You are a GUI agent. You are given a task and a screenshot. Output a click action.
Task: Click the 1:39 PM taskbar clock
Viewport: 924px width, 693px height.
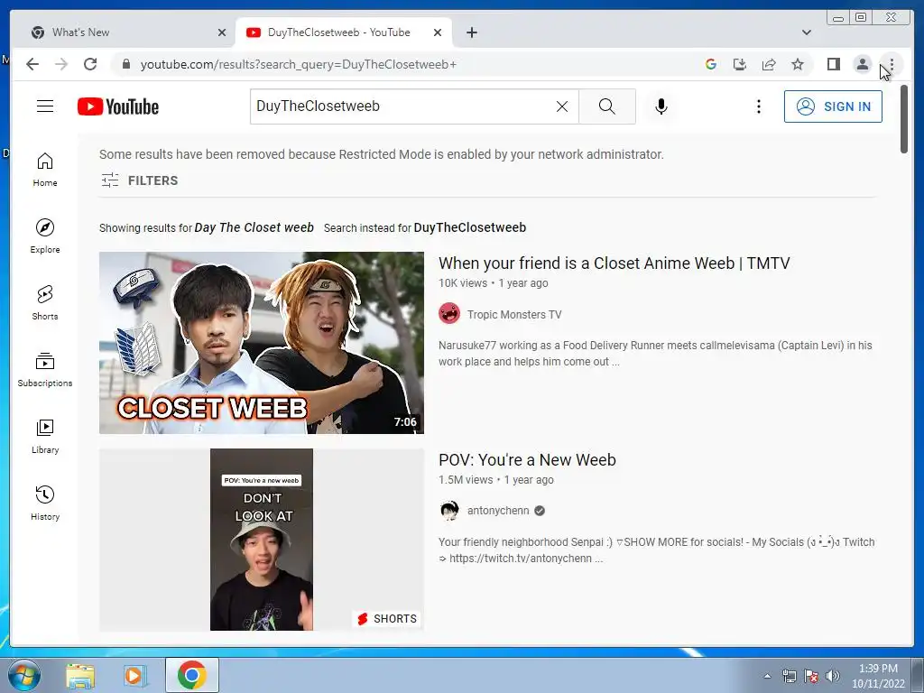click(x=878, y=669)
